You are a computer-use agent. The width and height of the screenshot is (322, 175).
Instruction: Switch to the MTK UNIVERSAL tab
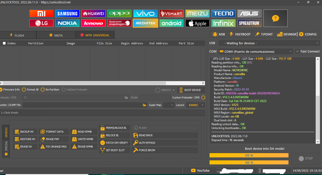(95, 35)
